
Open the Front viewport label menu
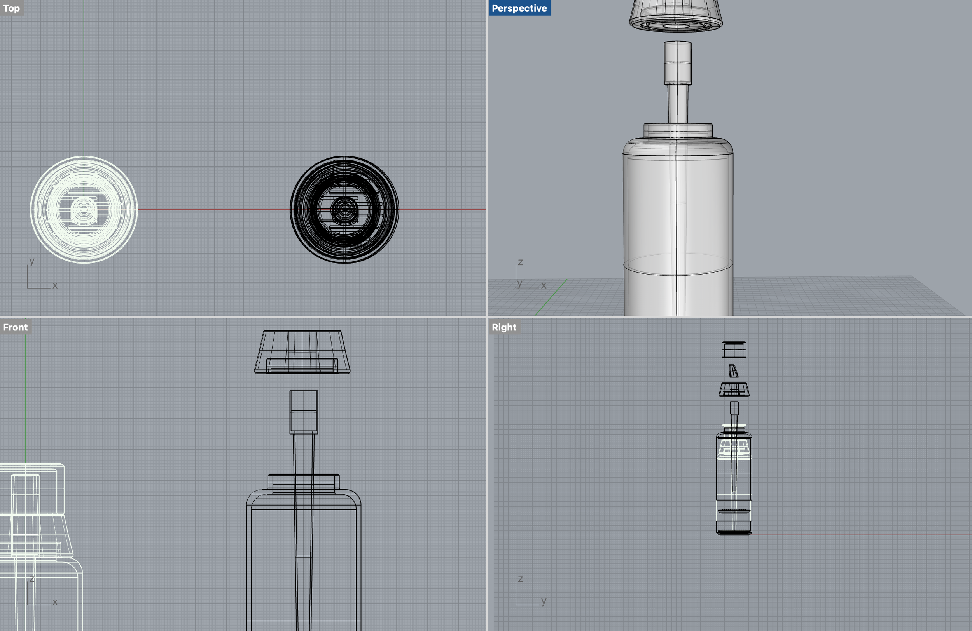pyautogui.click(x=16, y=327)
